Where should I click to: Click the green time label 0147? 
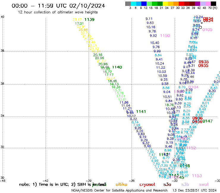208,121
